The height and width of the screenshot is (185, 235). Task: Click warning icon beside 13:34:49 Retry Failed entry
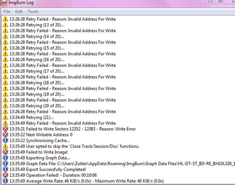click(5, 123)
